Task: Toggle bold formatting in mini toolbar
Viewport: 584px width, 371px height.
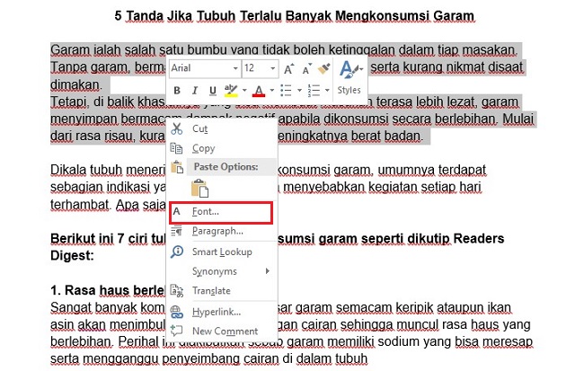Action: tap(177, 90)
